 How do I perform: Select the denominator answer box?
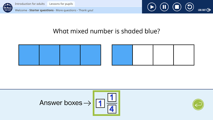(x=112, y=109)
